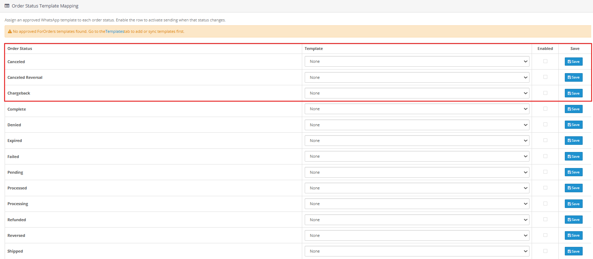The height and width of the screenshot is (259, 593).
Task: Open the Template dropdown for Processing
Action: 417,204
